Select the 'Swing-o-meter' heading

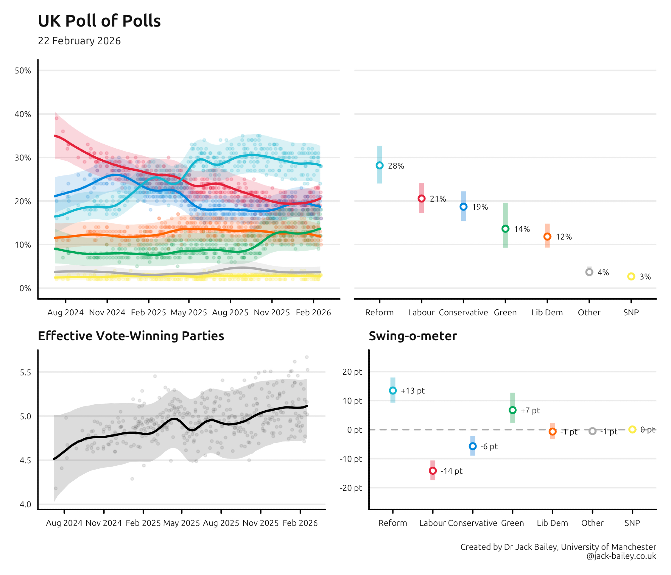[x=413, y=336]
